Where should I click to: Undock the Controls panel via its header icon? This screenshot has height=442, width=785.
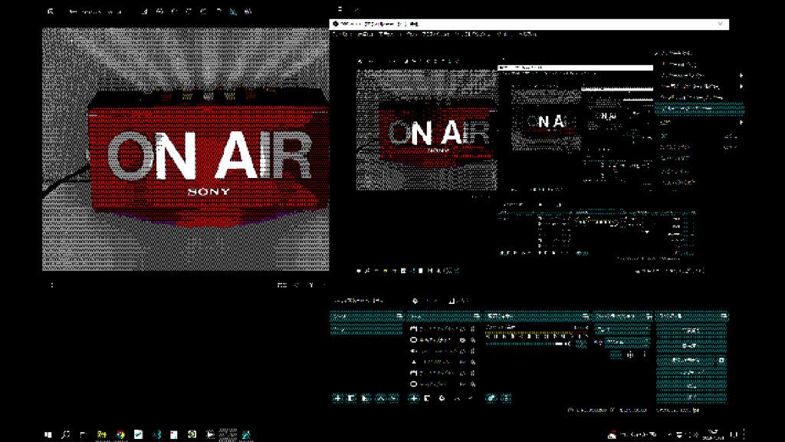pyautogui.click(x=724, y=316)
